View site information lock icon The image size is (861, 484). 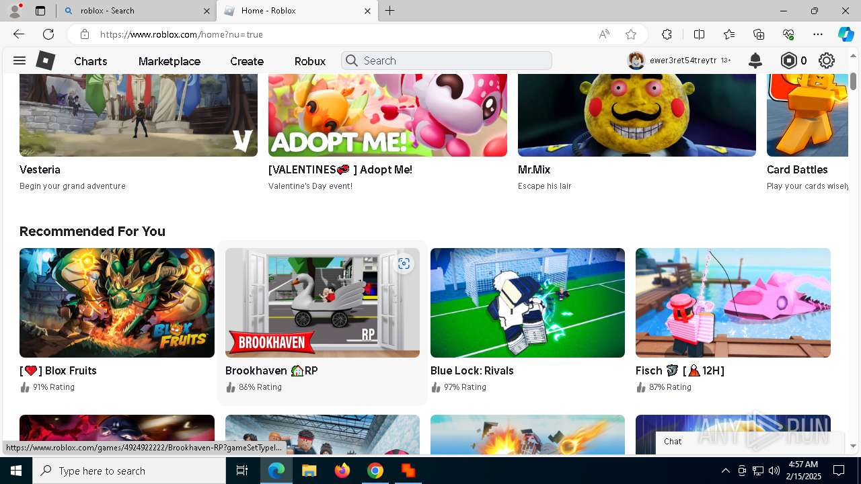pos(85,34)
